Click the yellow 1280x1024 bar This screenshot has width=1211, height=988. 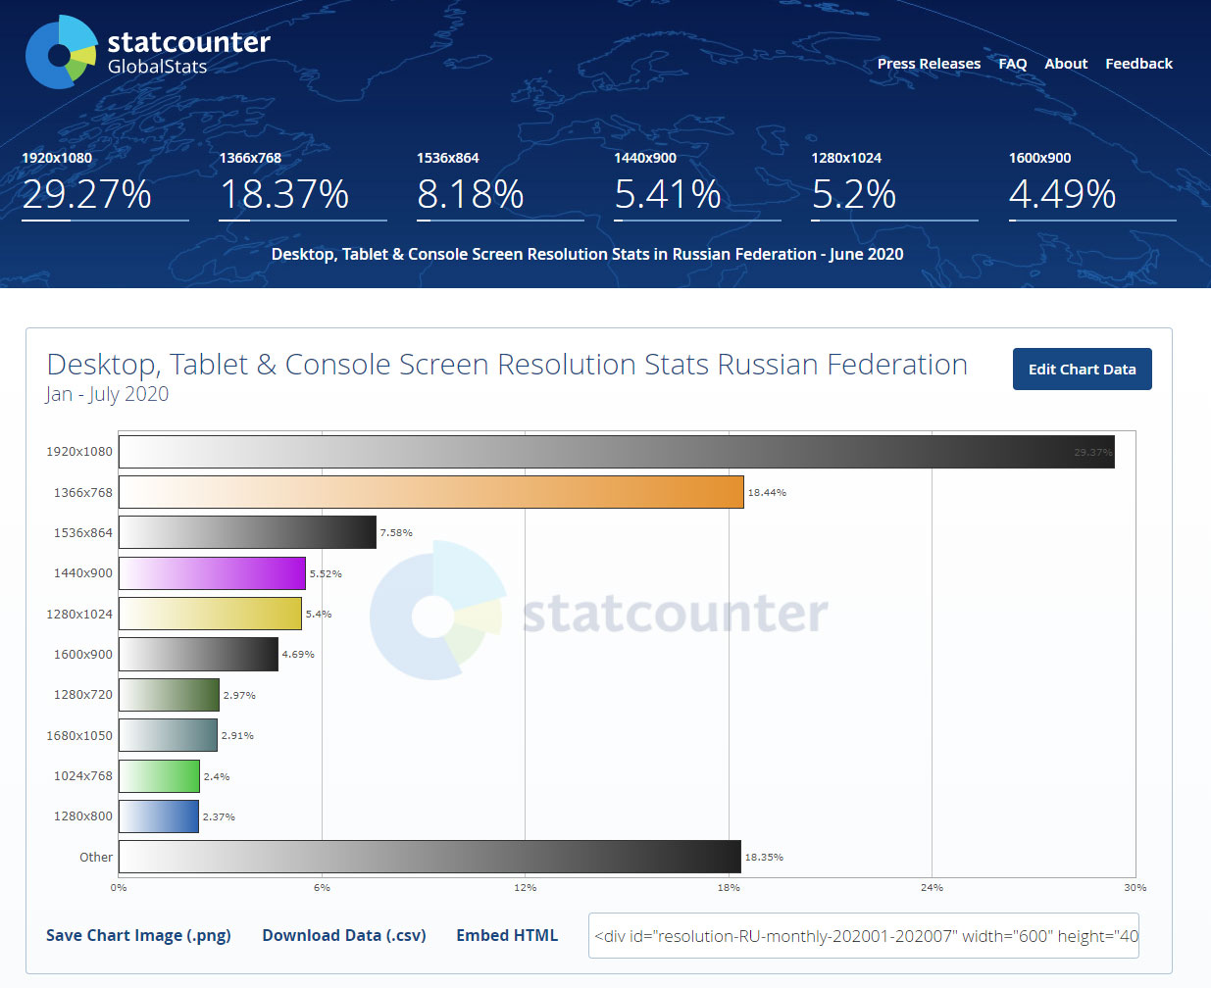coord(210,614)
